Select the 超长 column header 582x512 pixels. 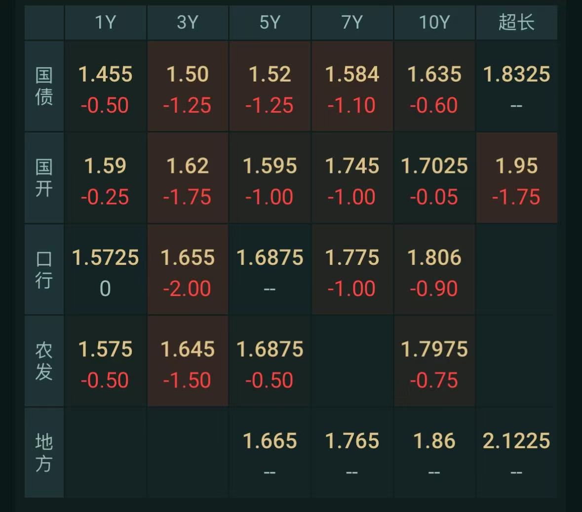point(516,22)
